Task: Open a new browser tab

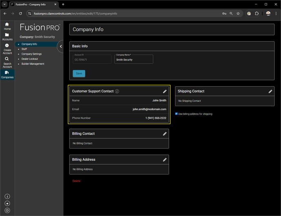Action: pos(63,4)
